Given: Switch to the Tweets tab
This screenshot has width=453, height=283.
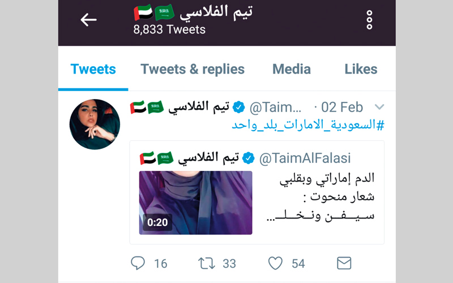Looking at the screenshot, I should tap(93, 69).
